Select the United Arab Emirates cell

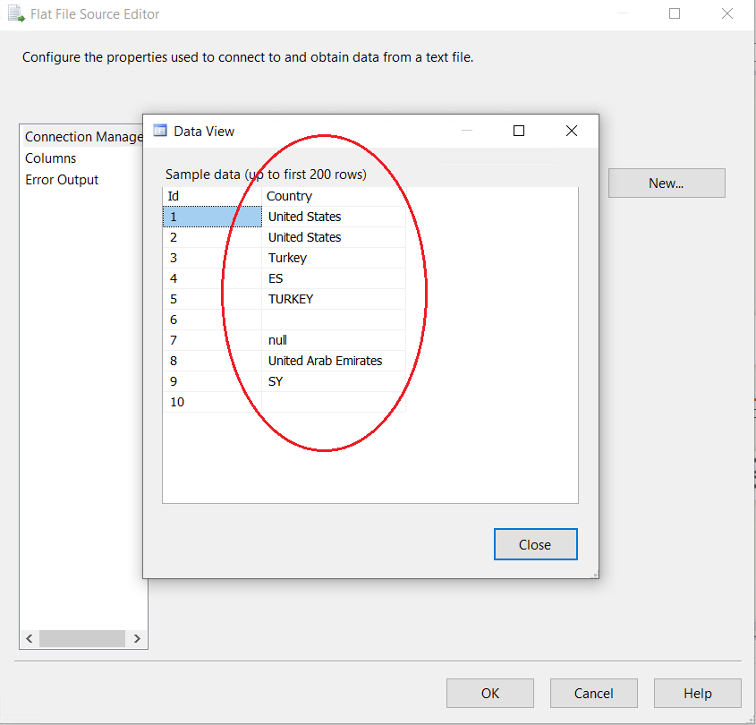326,361
